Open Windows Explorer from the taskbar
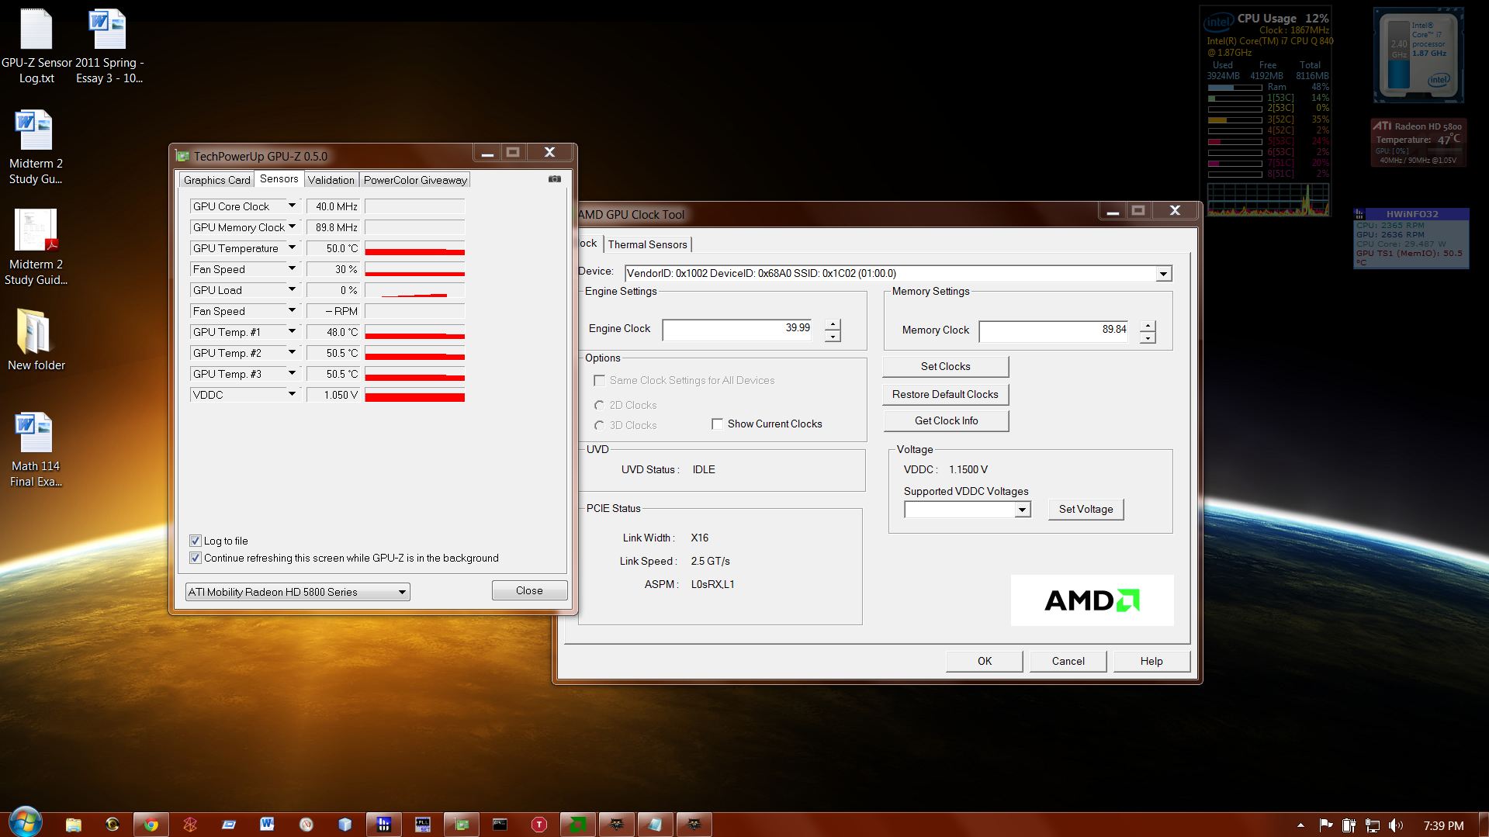 [x=73, y=825]
